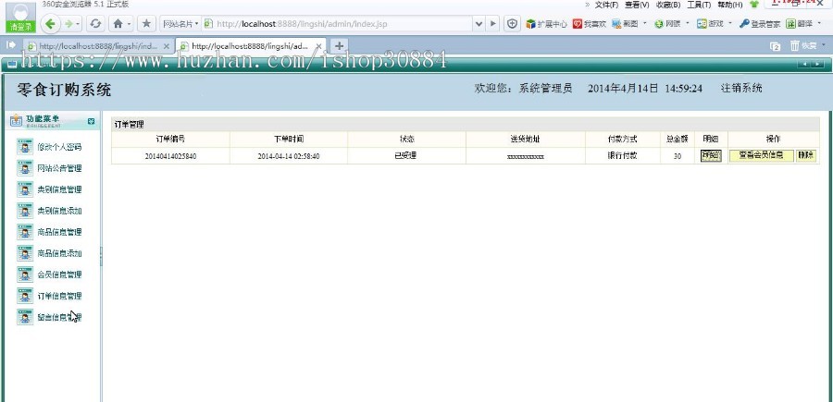Click the 银行付款 payment cell

623,156
